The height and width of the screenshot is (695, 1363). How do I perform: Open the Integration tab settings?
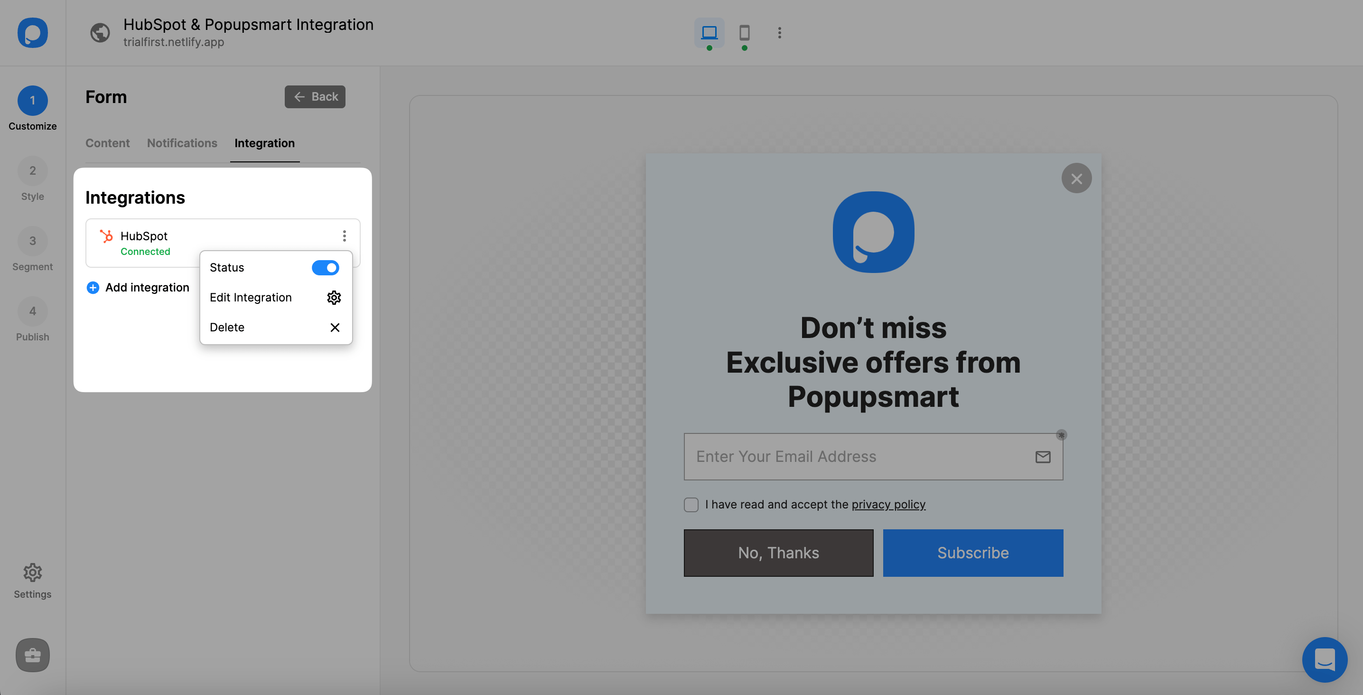click(x=264, y=142)
